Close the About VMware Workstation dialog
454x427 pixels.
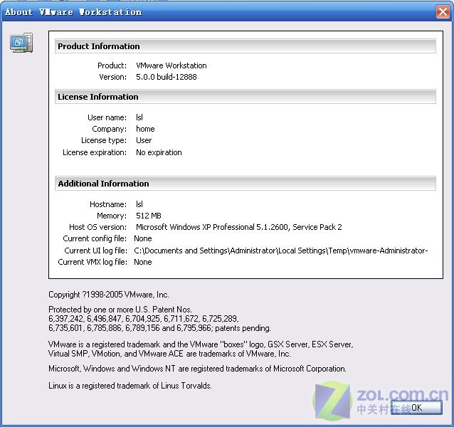coord(443,12)
